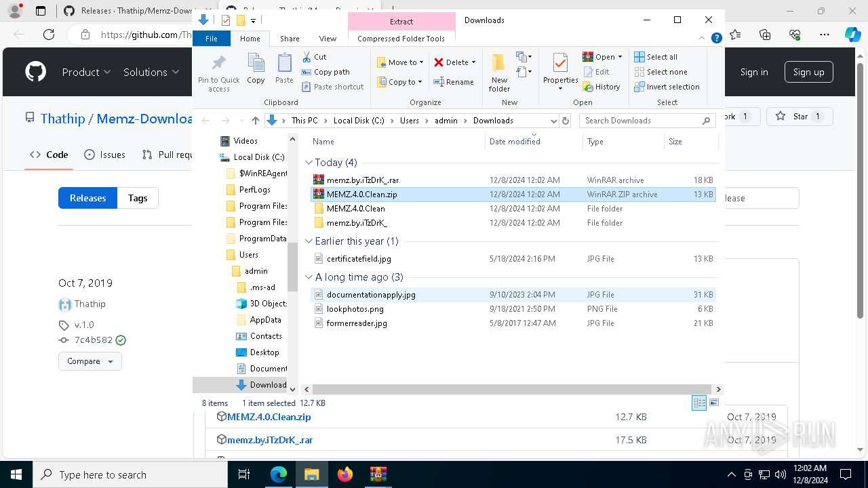Collapse the Earlier this year group
This screenshot has height=488, width=868.
click(309, 241)
